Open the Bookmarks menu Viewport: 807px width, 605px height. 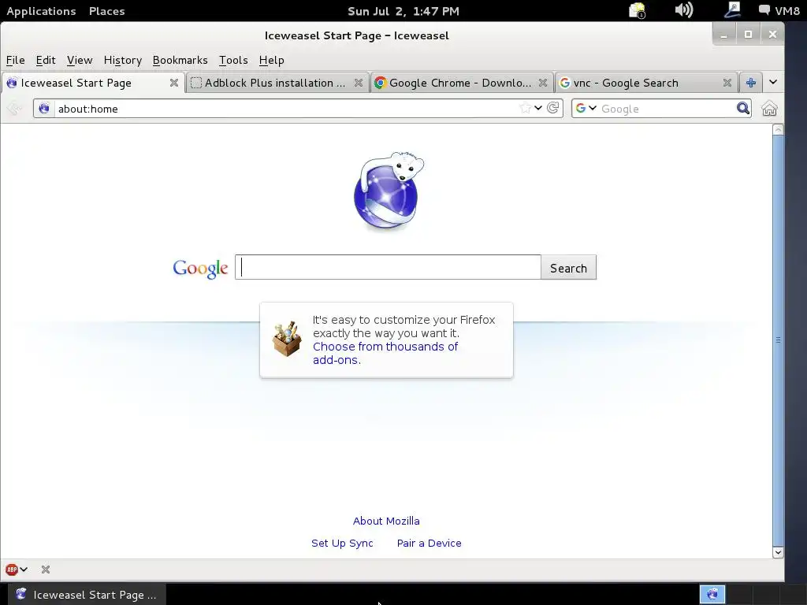tap(180, 60)
